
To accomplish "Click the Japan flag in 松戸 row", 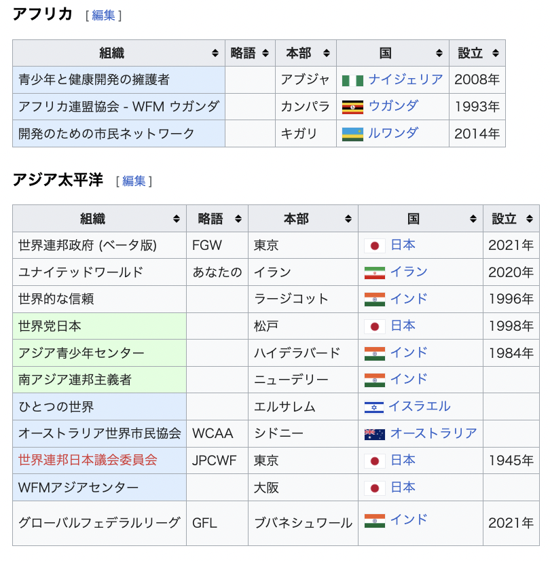I will [375, 327].
